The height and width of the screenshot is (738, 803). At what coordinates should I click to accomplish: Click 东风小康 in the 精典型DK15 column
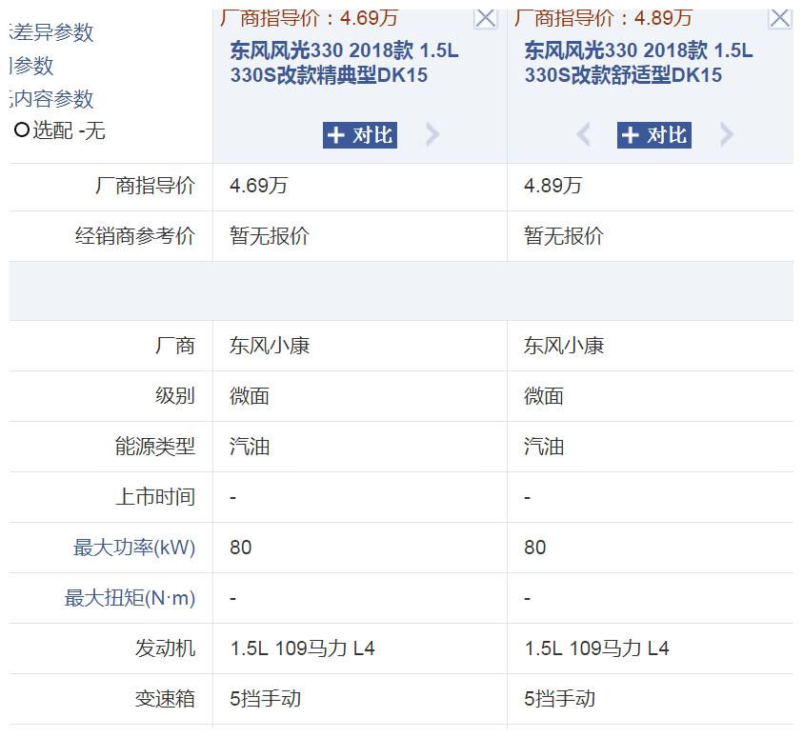[270, 346]
